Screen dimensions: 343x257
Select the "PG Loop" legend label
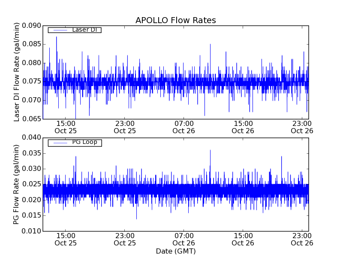(84, 142)
